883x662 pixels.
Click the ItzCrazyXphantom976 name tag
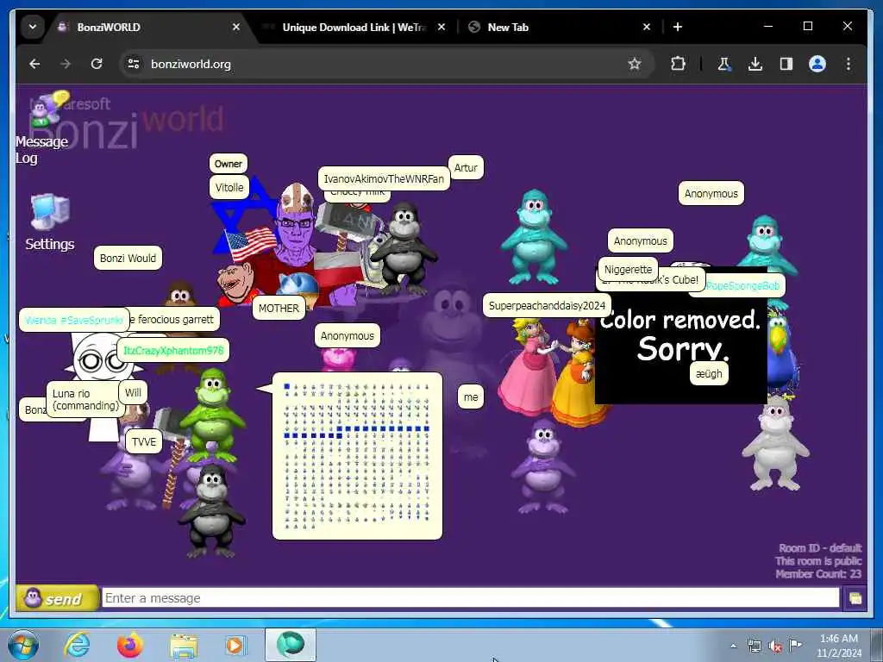point(173,350)
